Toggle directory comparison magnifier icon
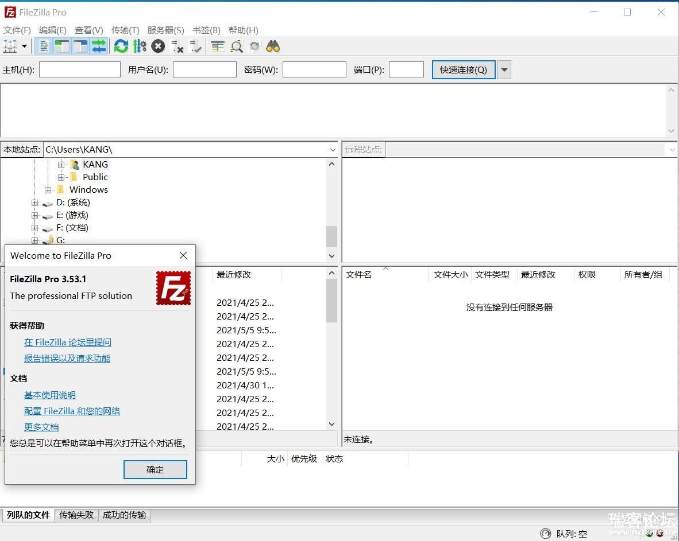This screenshot has width=679, height=541. [237, 46]
